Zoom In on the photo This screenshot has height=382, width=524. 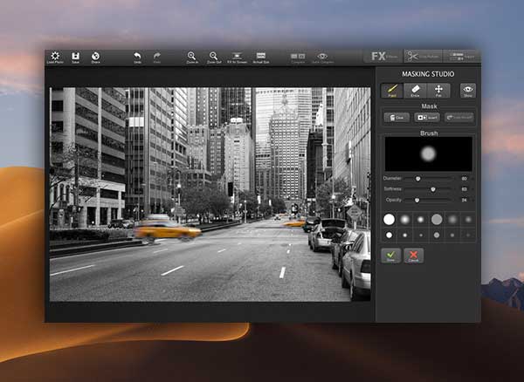[x=192, y=58]
